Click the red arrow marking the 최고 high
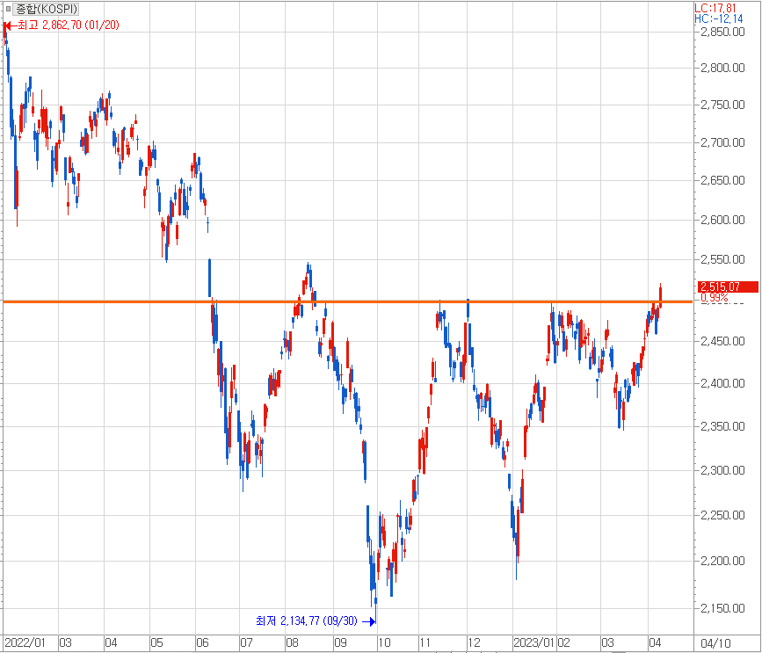762x653 pixels. click(x=8, y=25)
